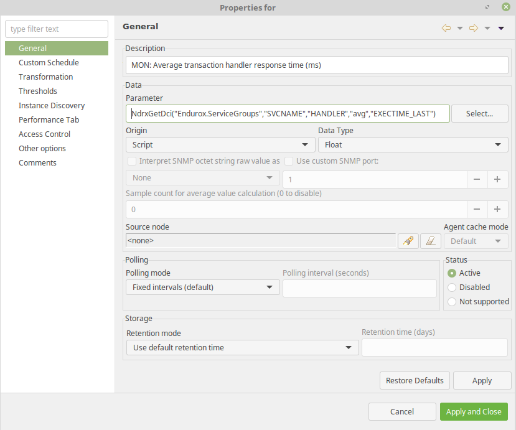The image size is (516, 430).
Task: Increase sample count with plus button
Action: [x=497, y=209]
